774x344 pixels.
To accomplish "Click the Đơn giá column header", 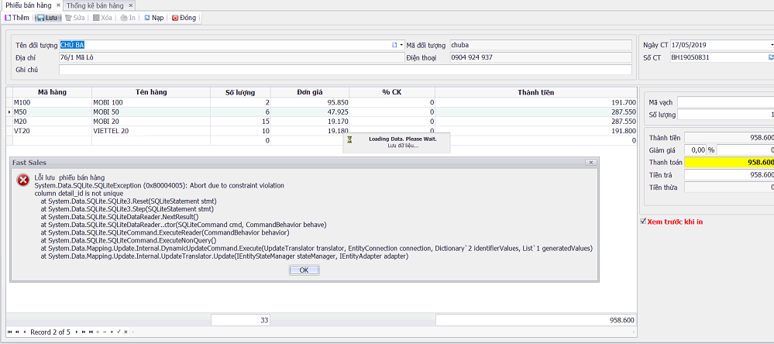I will click(x=309, y=92).
